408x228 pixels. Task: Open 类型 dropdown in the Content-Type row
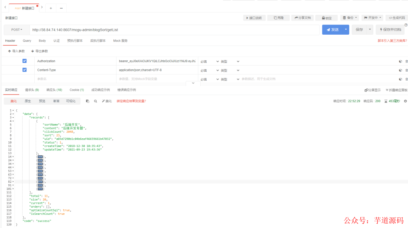pos(230,70)
